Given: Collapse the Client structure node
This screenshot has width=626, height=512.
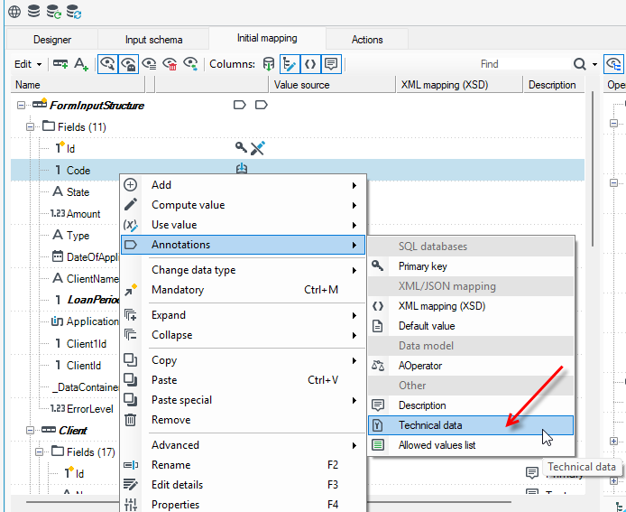Looking at the screenshot, I should [30, 430].
